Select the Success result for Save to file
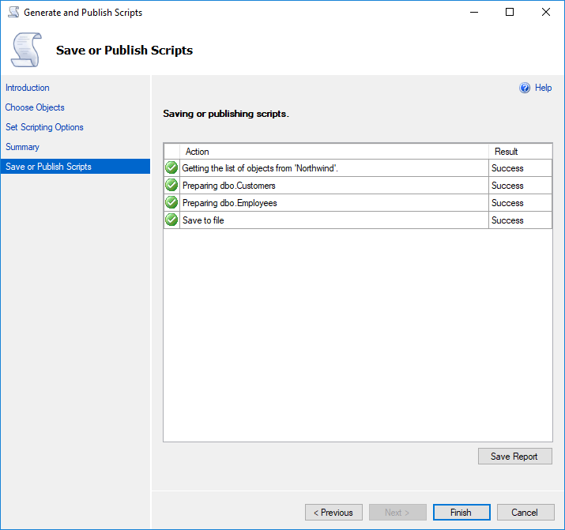Screen dimensions: 565x530 click(x=507, y=220)
